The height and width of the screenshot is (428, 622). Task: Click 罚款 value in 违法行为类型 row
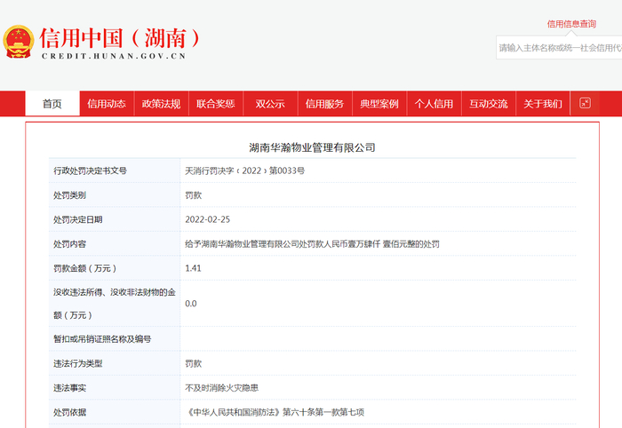tap(193, 363)
